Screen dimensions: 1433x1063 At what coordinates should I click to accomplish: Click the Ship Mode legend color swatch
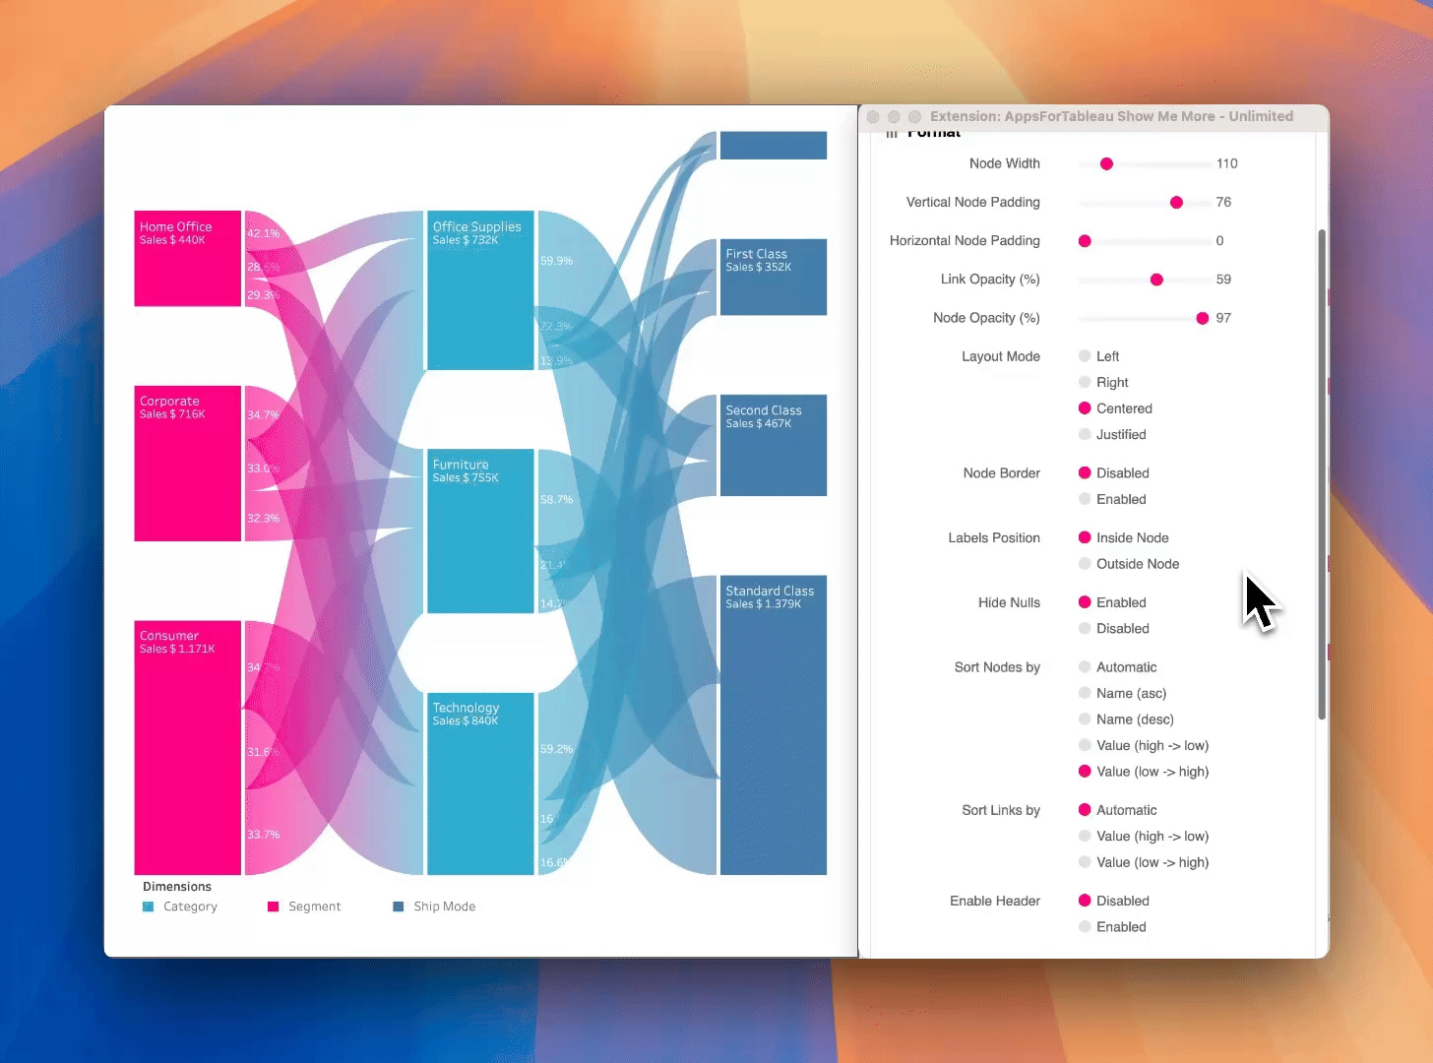[x=399, y=907]
